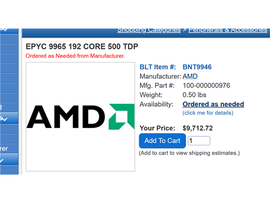Open sidebar item ending in 'rer'
Viewport: 270px width, 203px height.
(9, 148)
